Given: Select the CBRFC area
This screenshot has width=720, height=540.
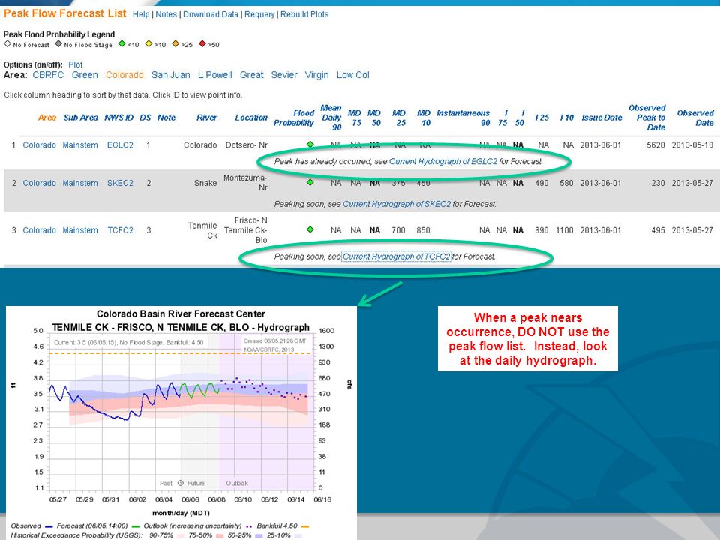Looking at the screenshot, I should tap(48, 75).
